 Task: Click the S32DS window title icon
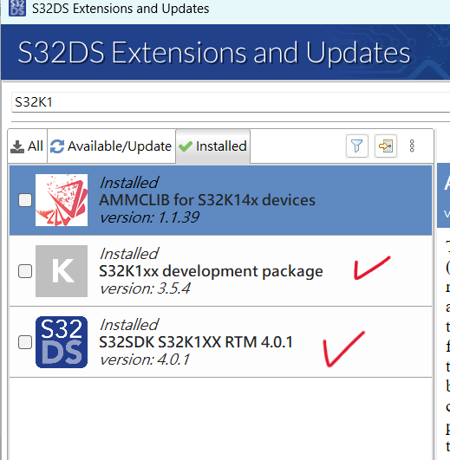tap(17, 8)
